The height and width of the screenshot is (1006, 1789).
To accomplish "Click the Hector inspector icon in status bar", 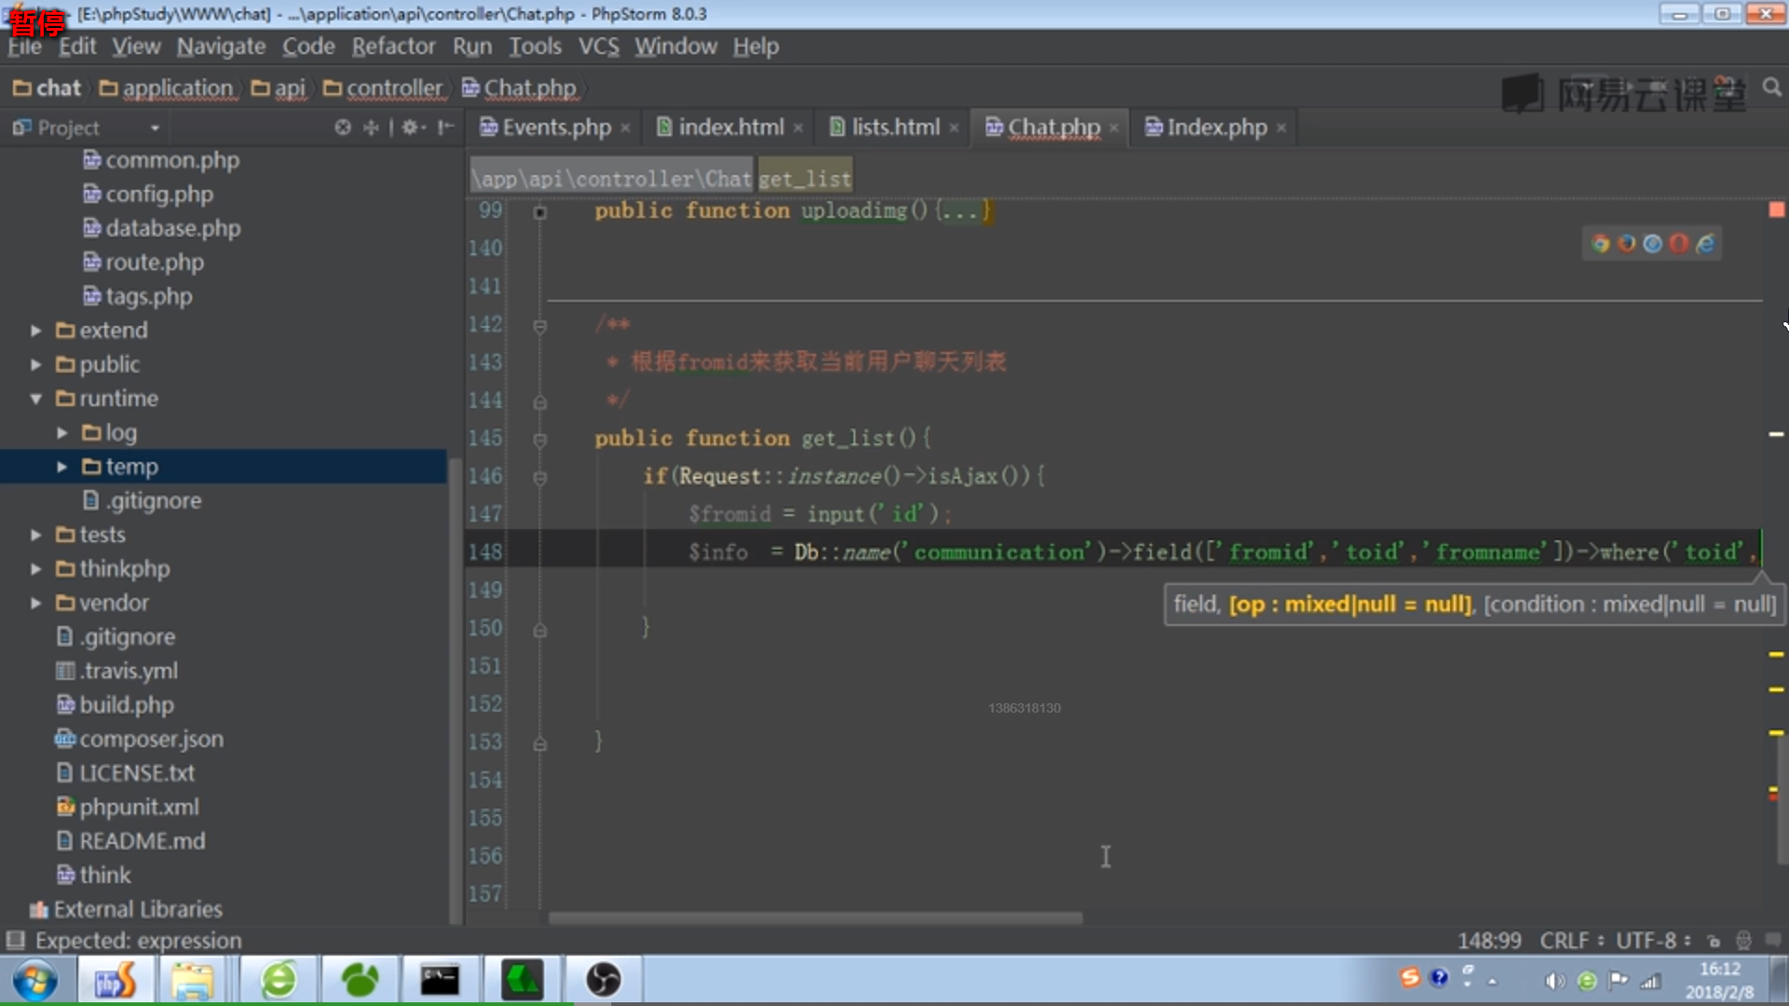I will (x=1743, y=941).
